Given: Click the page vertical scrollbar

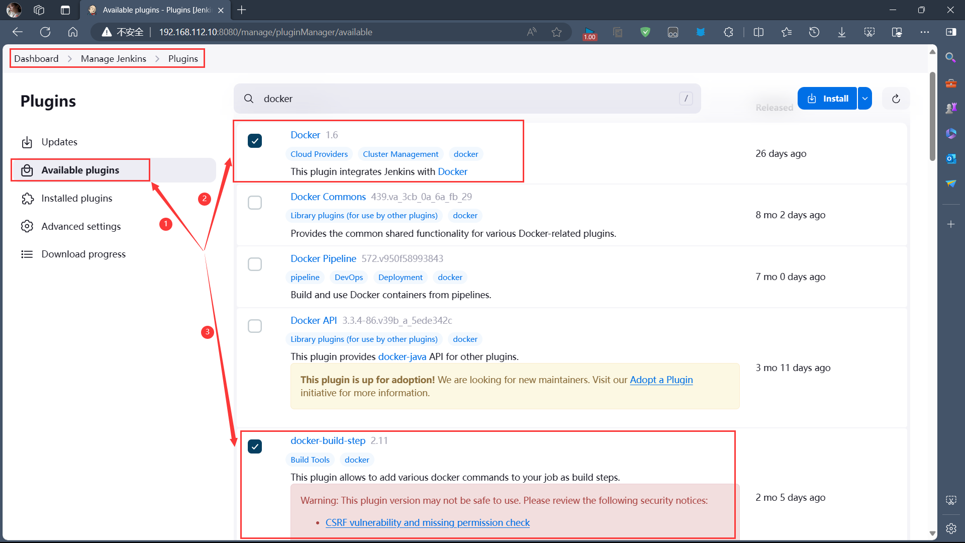Looking at the screenshot, I should 932,117.
